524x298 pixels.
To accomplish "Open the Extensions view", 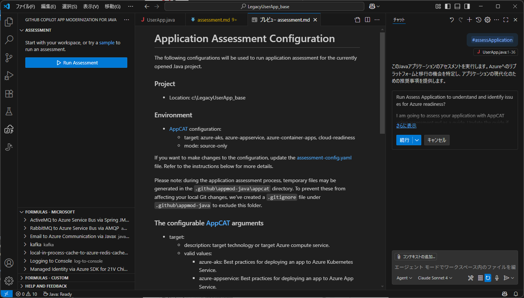I will coord(9,93).
